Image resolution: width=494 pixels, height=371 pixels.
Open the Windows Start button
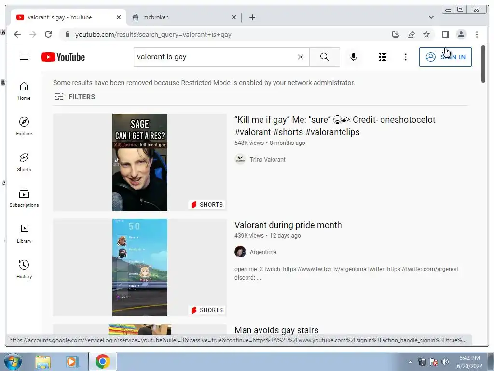(x=13, y=361)
